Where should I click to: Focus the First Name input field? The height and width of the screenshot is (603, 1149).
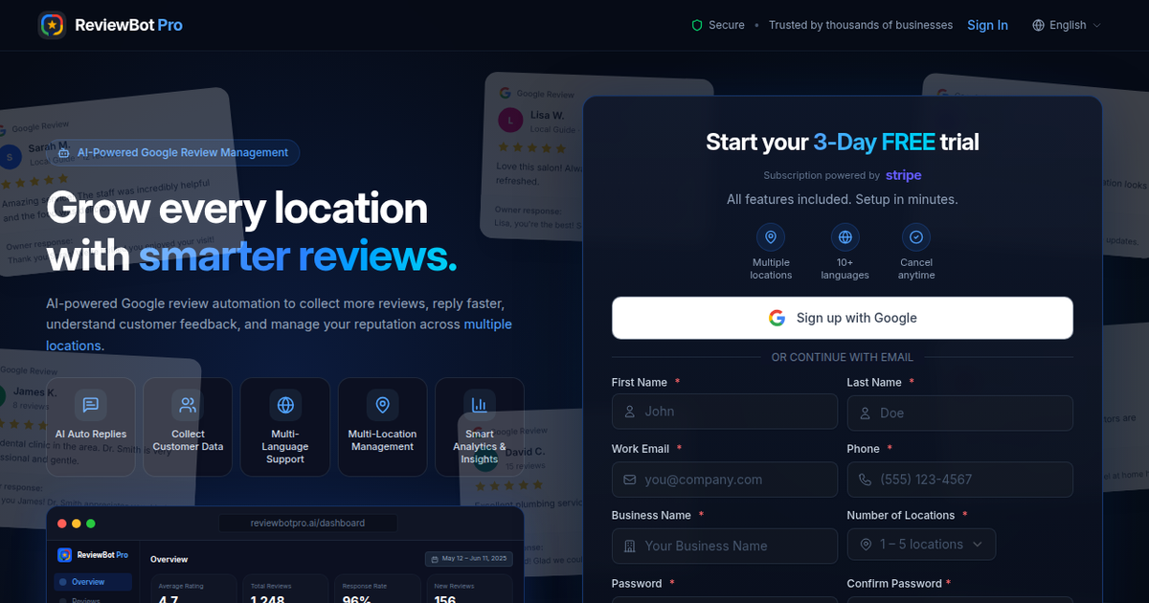[x=725, y=412]
